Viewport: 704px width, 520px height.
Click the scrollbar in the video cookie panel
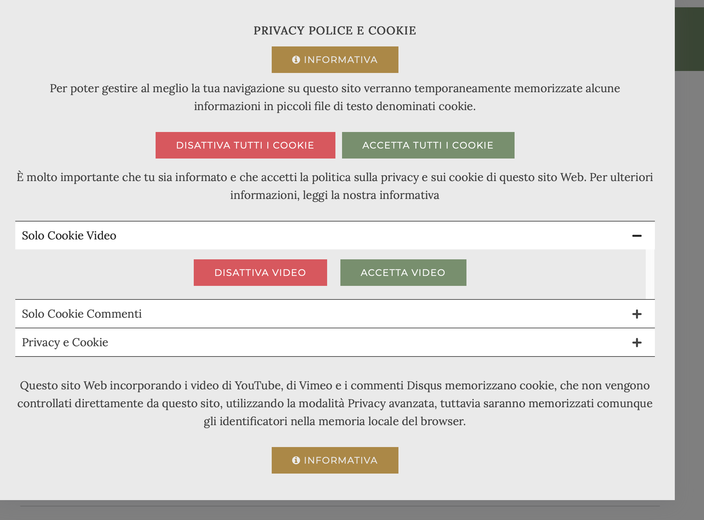(650, 274)
